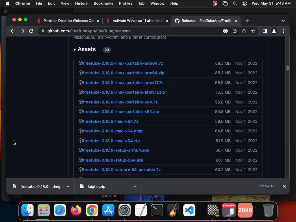Close the downloads bar
The image size is (296, 222).
point(284,186)
